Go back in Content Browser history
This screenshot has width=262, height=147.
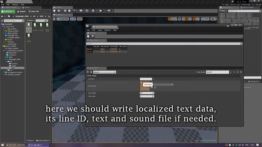point(2,16)
